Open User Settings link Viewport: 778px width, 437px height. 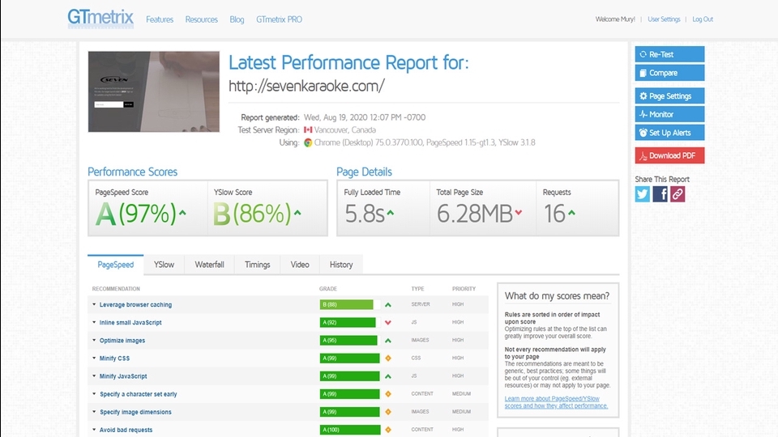(664, 19)
